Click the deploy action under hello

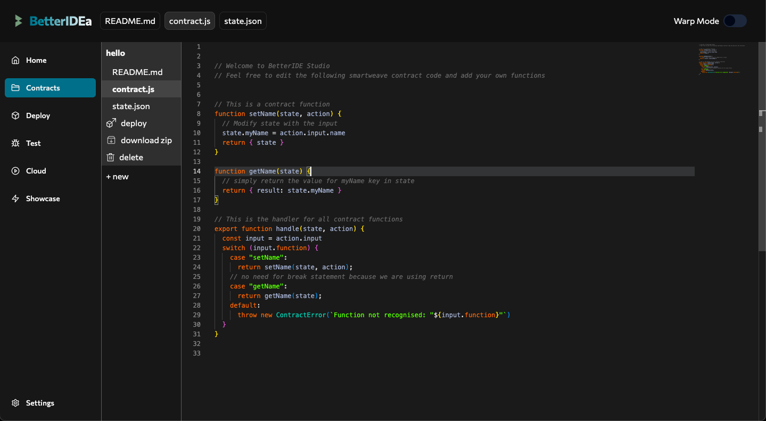click(x=141, y=123)
